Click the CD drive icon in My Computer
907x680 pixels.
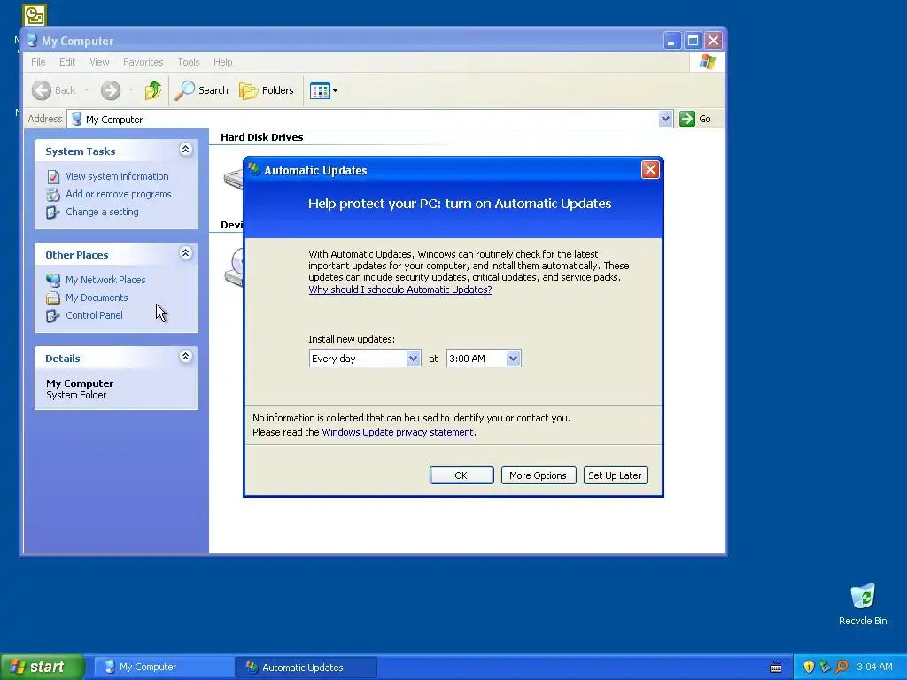234,267
